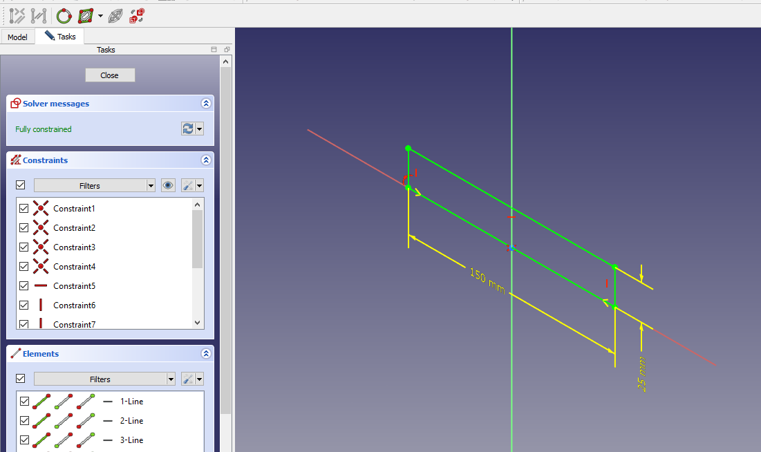Click the Fully constrained solver message
The width and height of the screenshot is (761, 452).
pos(43,129)
